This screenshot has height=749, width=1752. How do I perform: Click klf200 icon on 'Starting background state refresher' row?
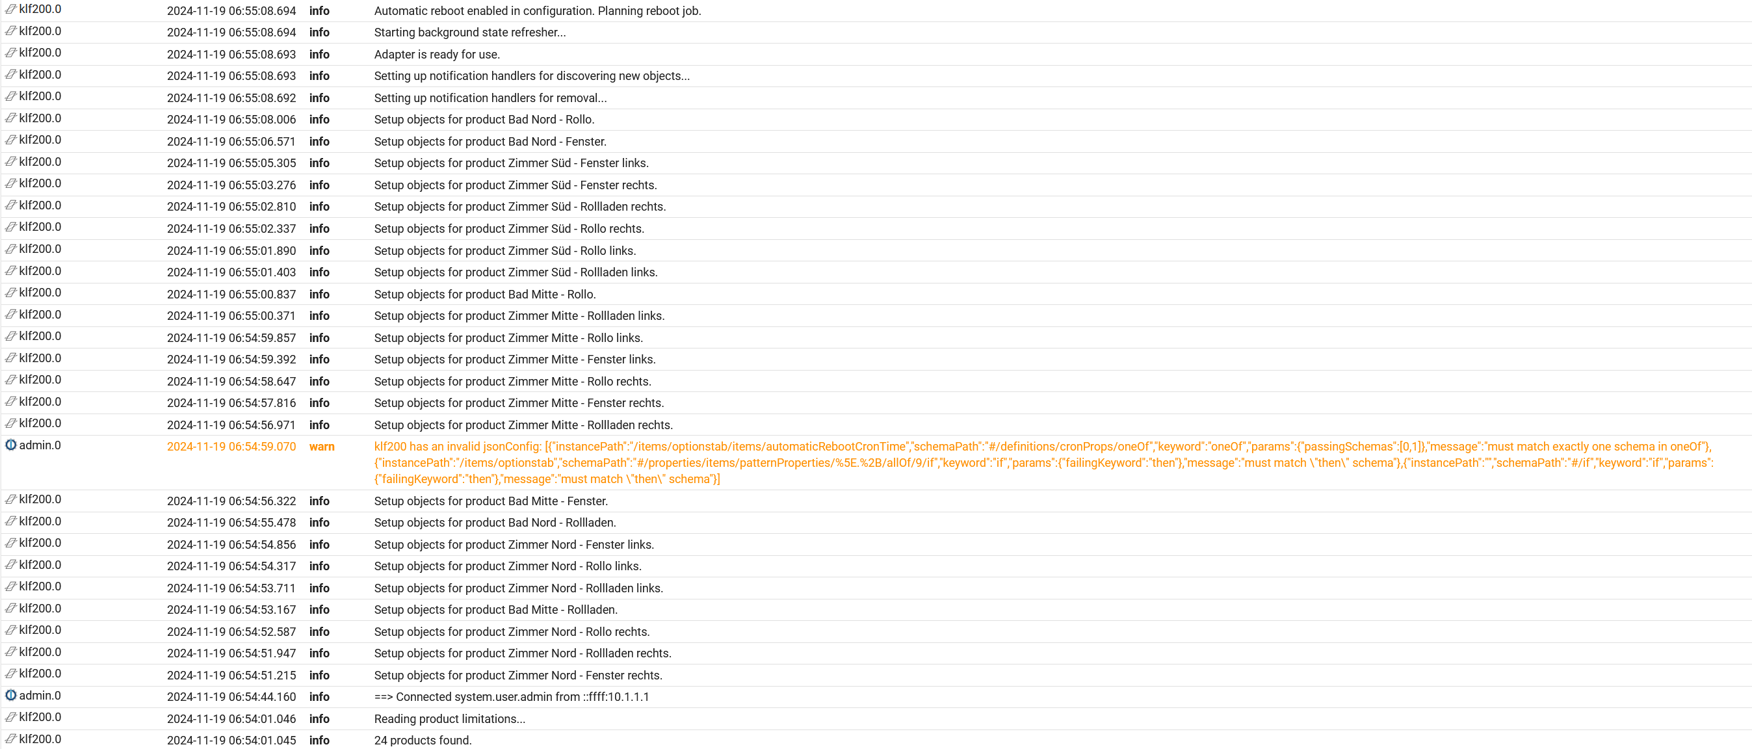(x=11, y=31)
